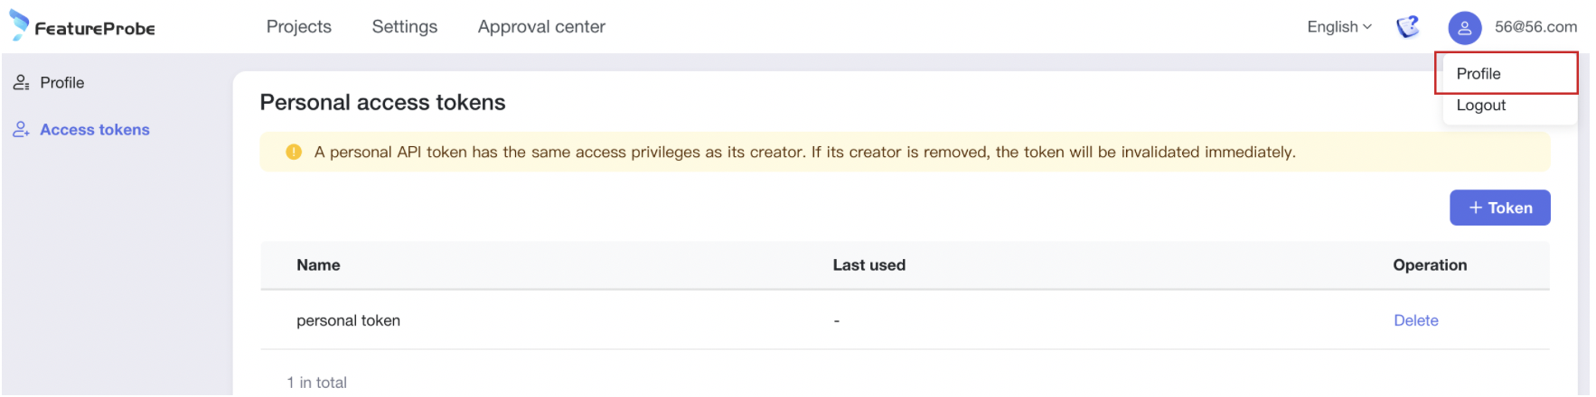Viewport: 1596px width, 397px height.
Task: Click the personal token row name
Action: pos(349,320)
